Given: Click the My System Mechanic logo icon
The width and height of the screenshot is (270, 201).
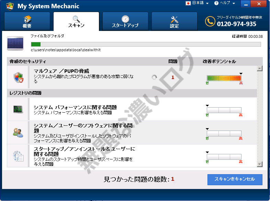Looking at the screenshot, I should pyautogui.click(x=10, y=6).
